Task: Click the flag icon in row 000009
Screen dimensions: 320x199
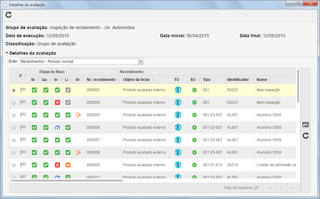Action: pos(23,165)
